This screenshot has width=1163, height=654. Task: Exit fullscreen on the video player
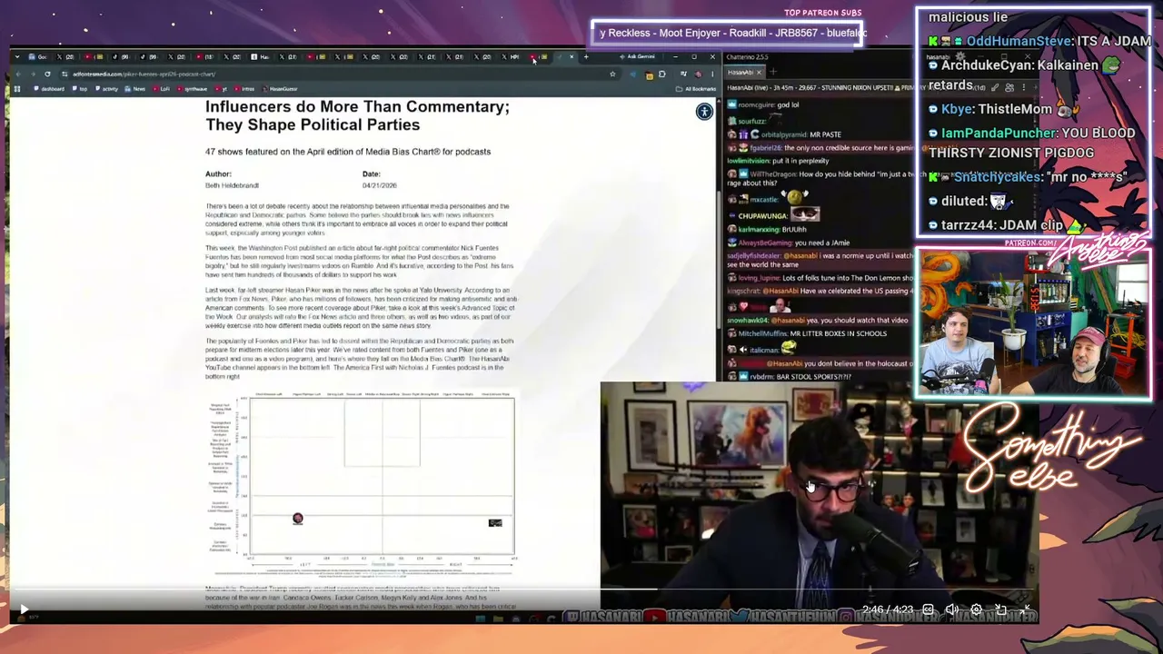point(1025,609)
